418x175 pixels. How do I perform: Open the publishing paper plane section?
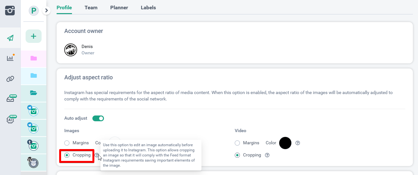[10, 38]
